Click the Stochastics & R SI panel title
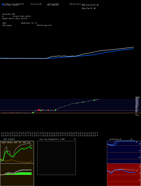 (121, 139)
